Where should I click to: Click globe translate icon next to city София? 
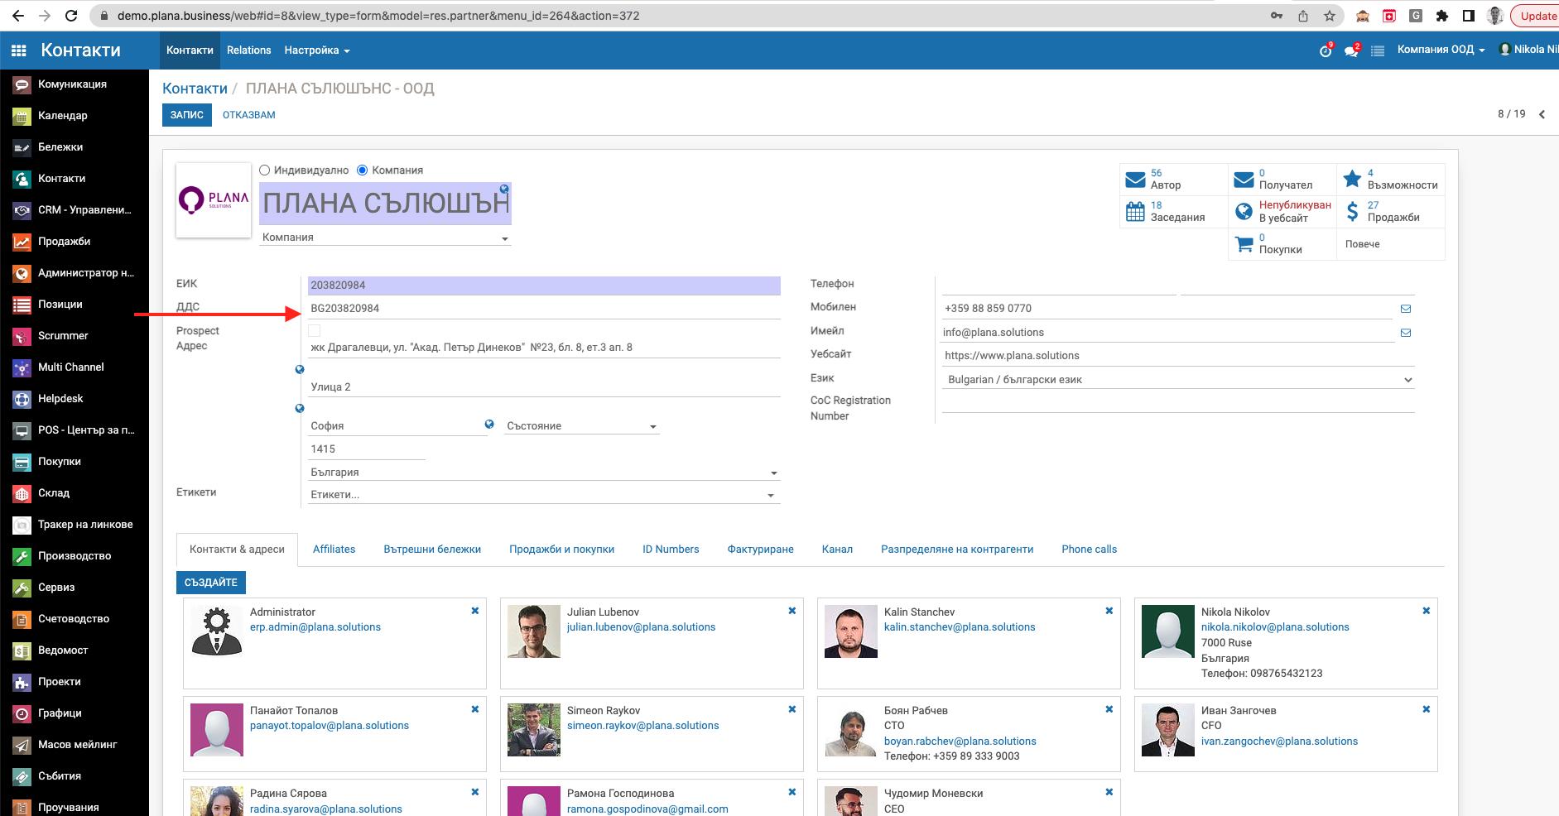coord(489,424)
